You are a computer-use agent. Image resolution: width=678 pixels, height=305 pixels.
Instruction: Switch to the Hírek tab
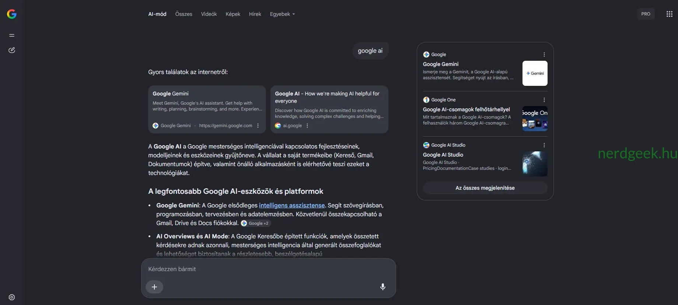click(x=255, y=14)
